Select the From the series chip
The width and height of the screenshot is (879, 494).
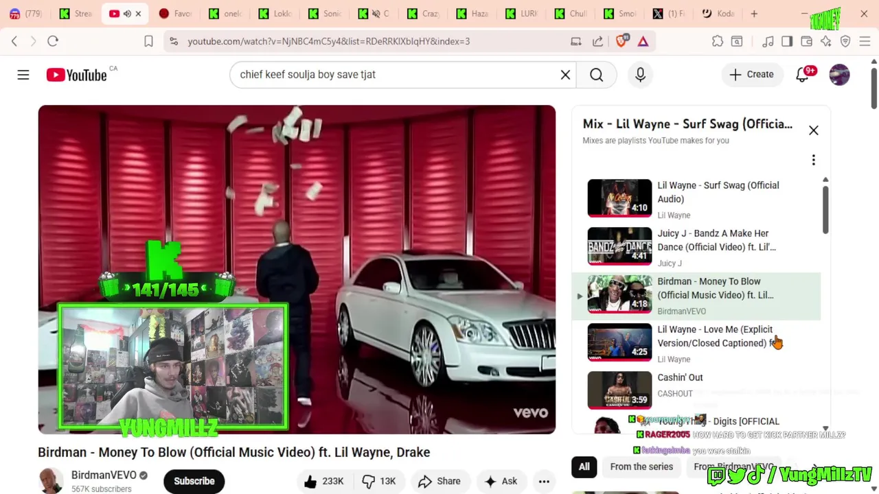(641, 467)
